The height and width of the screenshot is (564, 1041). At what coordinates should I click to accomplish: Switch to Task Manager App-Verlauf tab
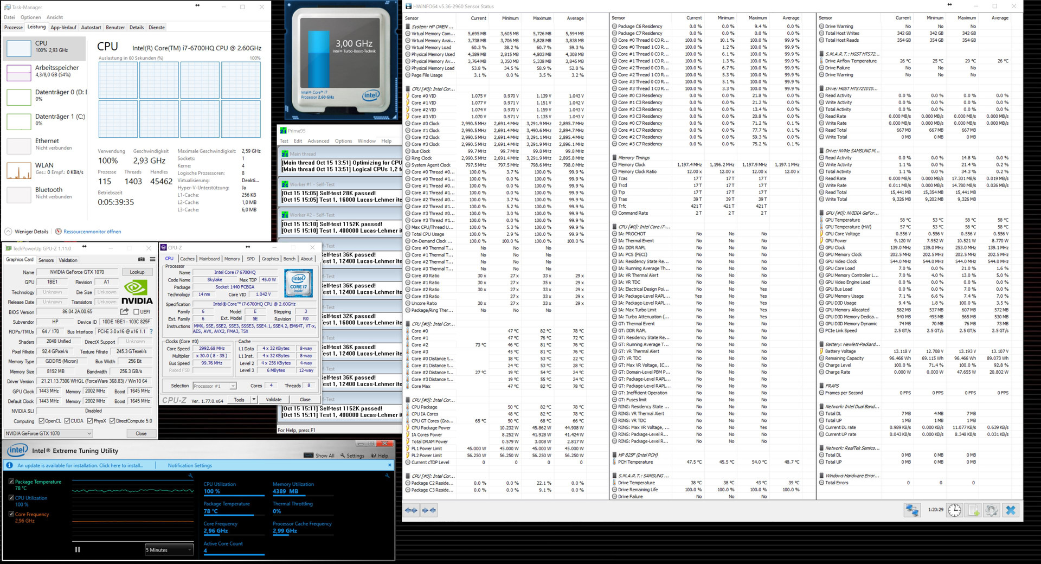63,27
